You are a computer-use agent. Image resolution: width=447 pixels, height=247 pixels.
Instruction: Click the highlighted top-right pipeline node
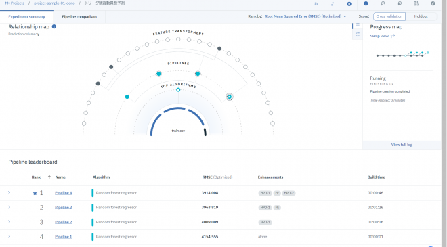click(x=198, y=74)
